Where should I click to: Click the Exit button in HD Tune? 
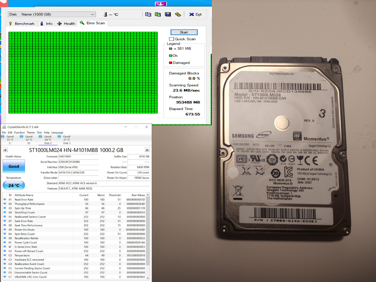pos(196,14)
